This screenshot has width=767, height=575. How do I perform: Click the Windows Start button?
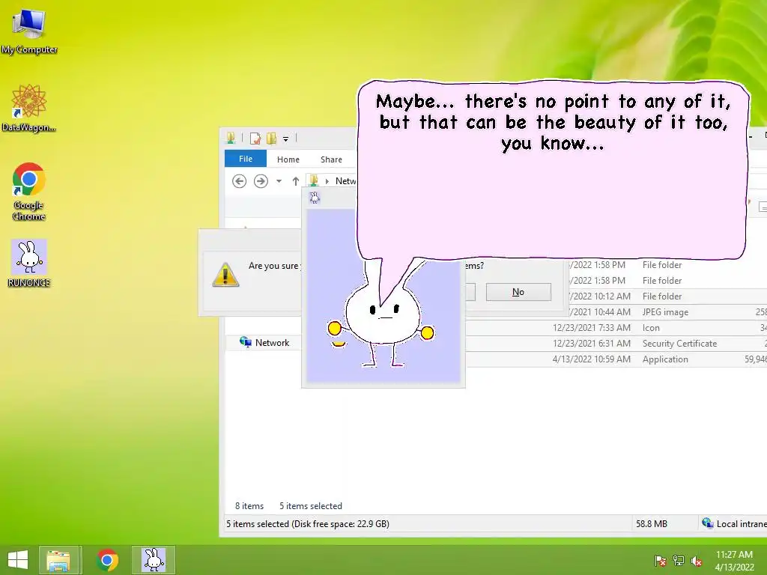(x=18, y=560)
